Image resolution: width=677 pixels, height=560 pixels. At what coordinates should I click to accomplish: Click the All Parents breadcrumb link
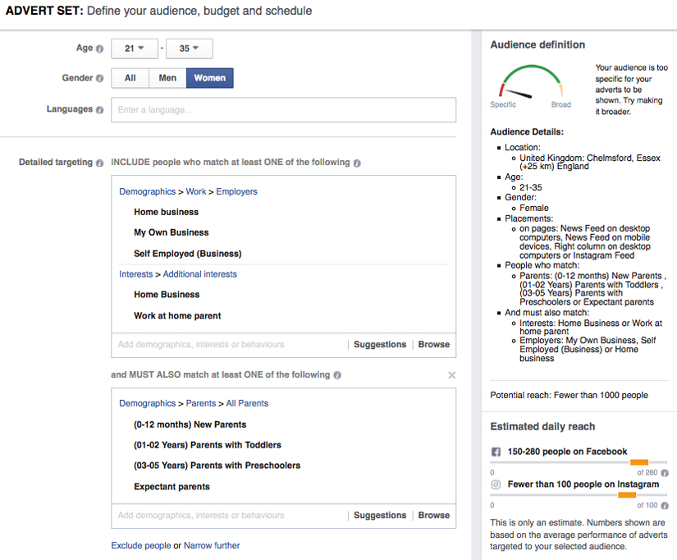[247, 403]
